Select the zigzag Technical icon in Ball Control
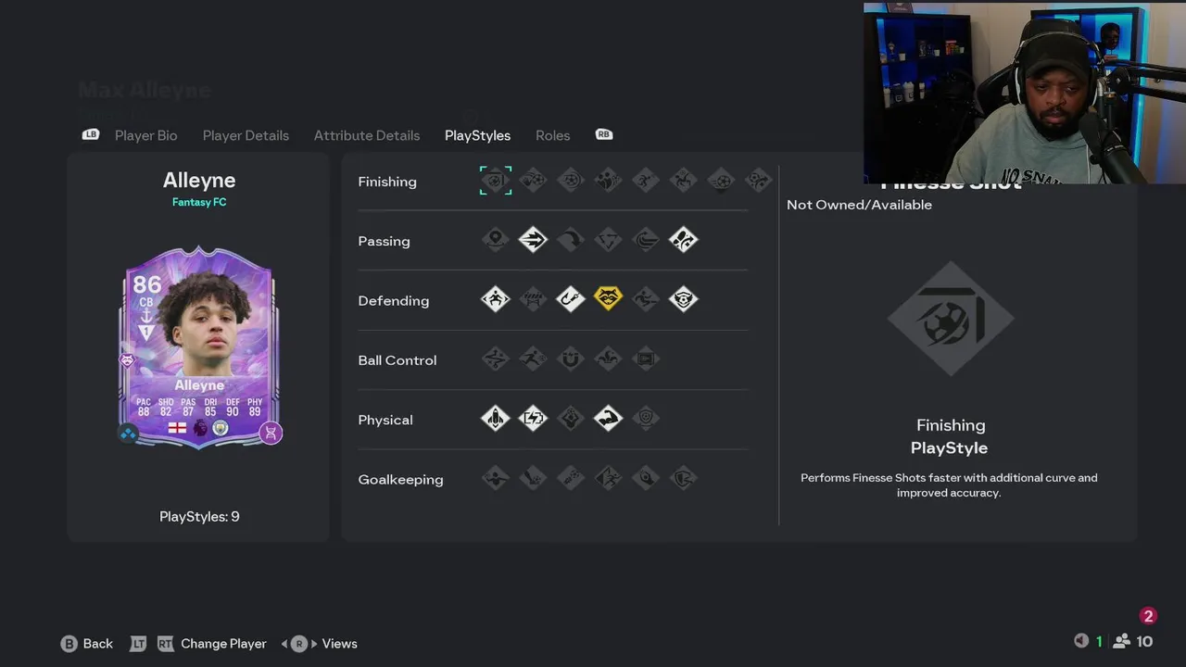Screen dimensions: 1186x667 pyautogui.click(x=496, y=359)
